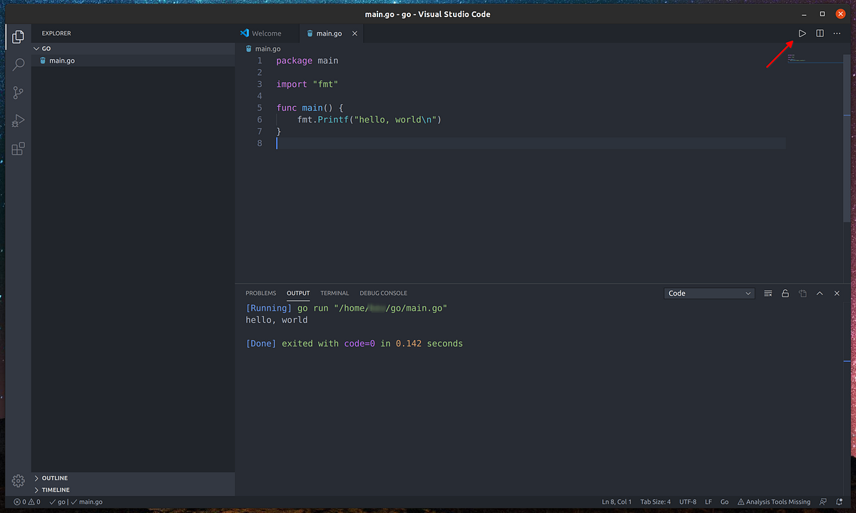Open the Output channel dropdown showing Code

708,293
